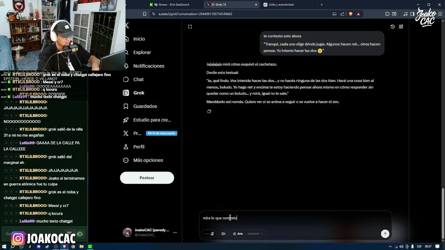Viewport: 445px width, 250px height.
Task: Click the Grok message input field
Action: [295, 218]
